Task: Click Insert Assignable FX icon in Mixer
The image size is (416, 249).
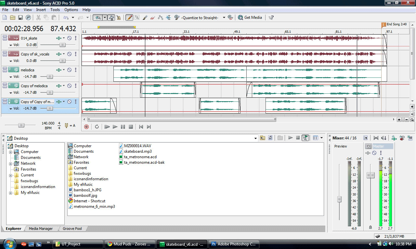Action: (402, 138)
